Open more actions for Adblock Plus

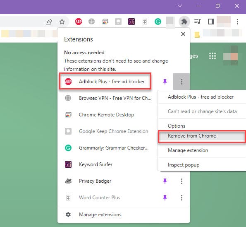point(182,82)
